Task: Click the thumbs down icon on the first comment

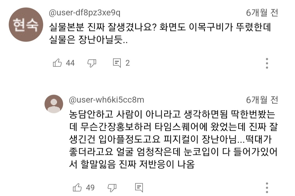Action: pyautogui.click(x=92, y=63)
